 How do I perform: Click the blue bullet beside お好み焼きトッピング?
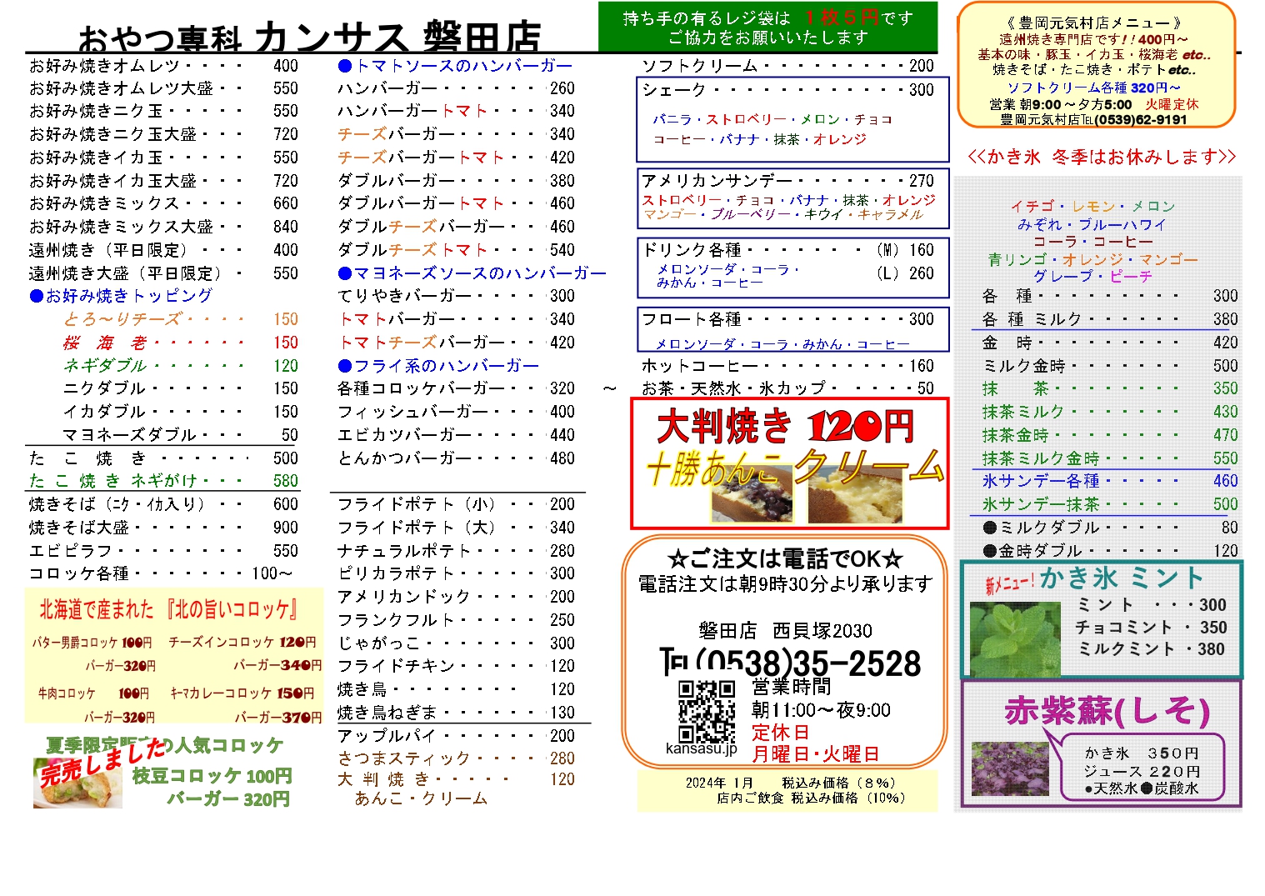coord(36,296)
